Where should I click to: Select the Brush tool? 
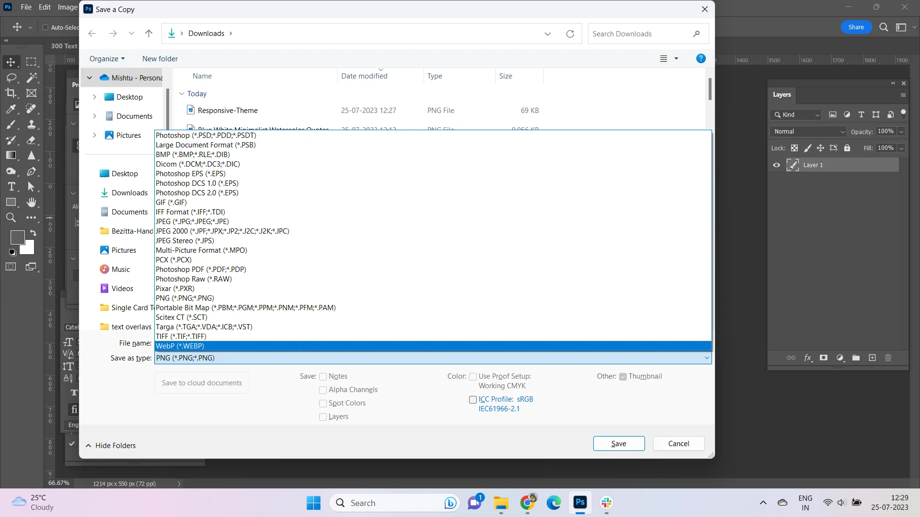pos(11,124)
